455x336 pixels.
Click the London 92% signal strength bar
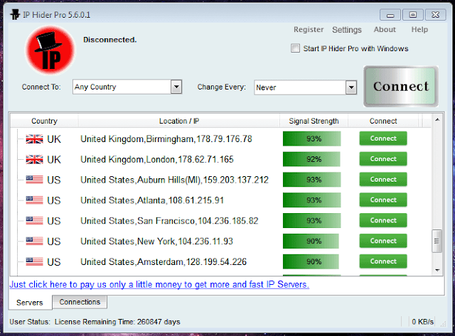coord(311,159)
